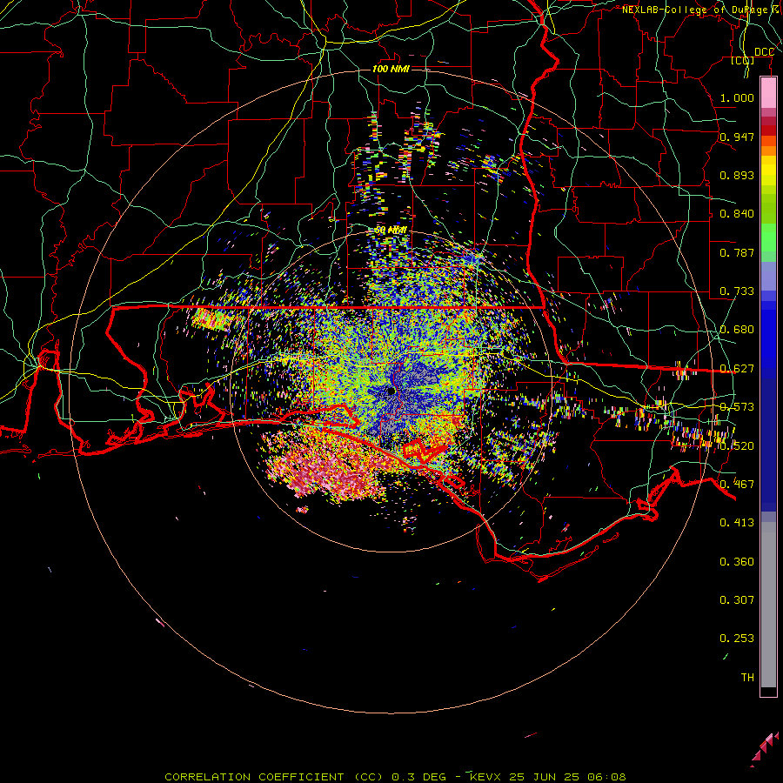Click the KEVX radar site center dot
Viewport: 783px width, 783px height.
coord(391,391)
